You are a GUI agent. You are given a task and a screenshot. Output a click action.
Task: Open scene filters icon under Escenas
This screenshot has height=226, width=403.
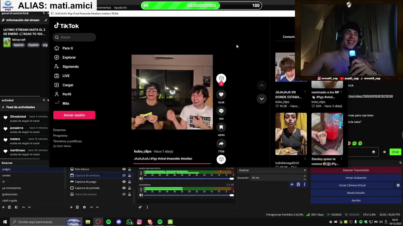16,207
